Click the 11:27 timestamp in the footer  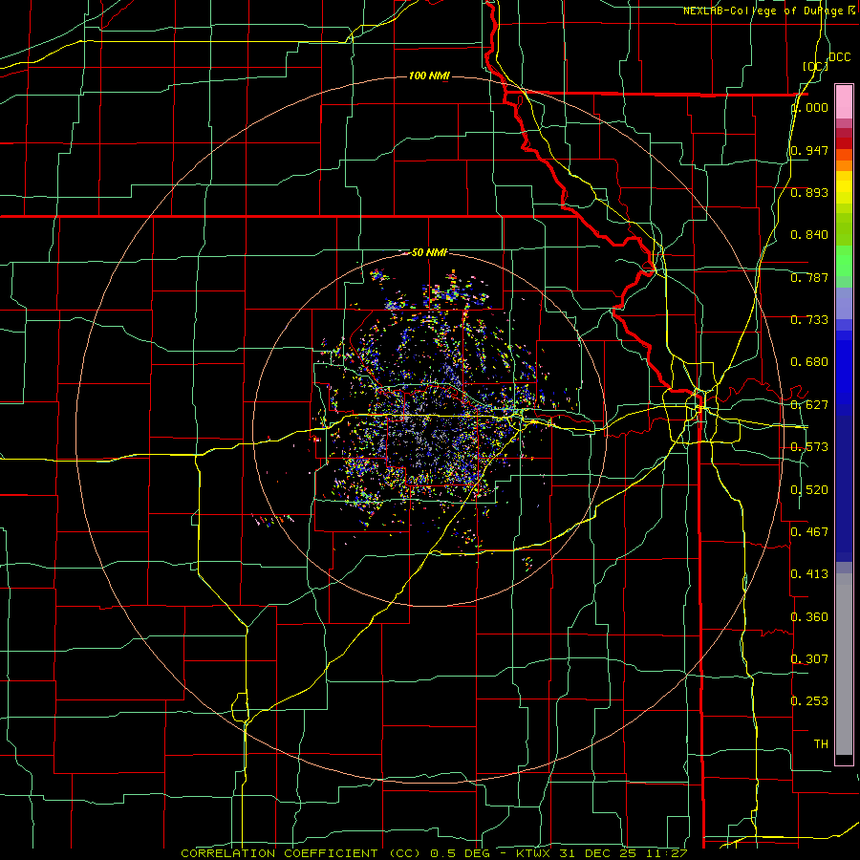(667, 853)
